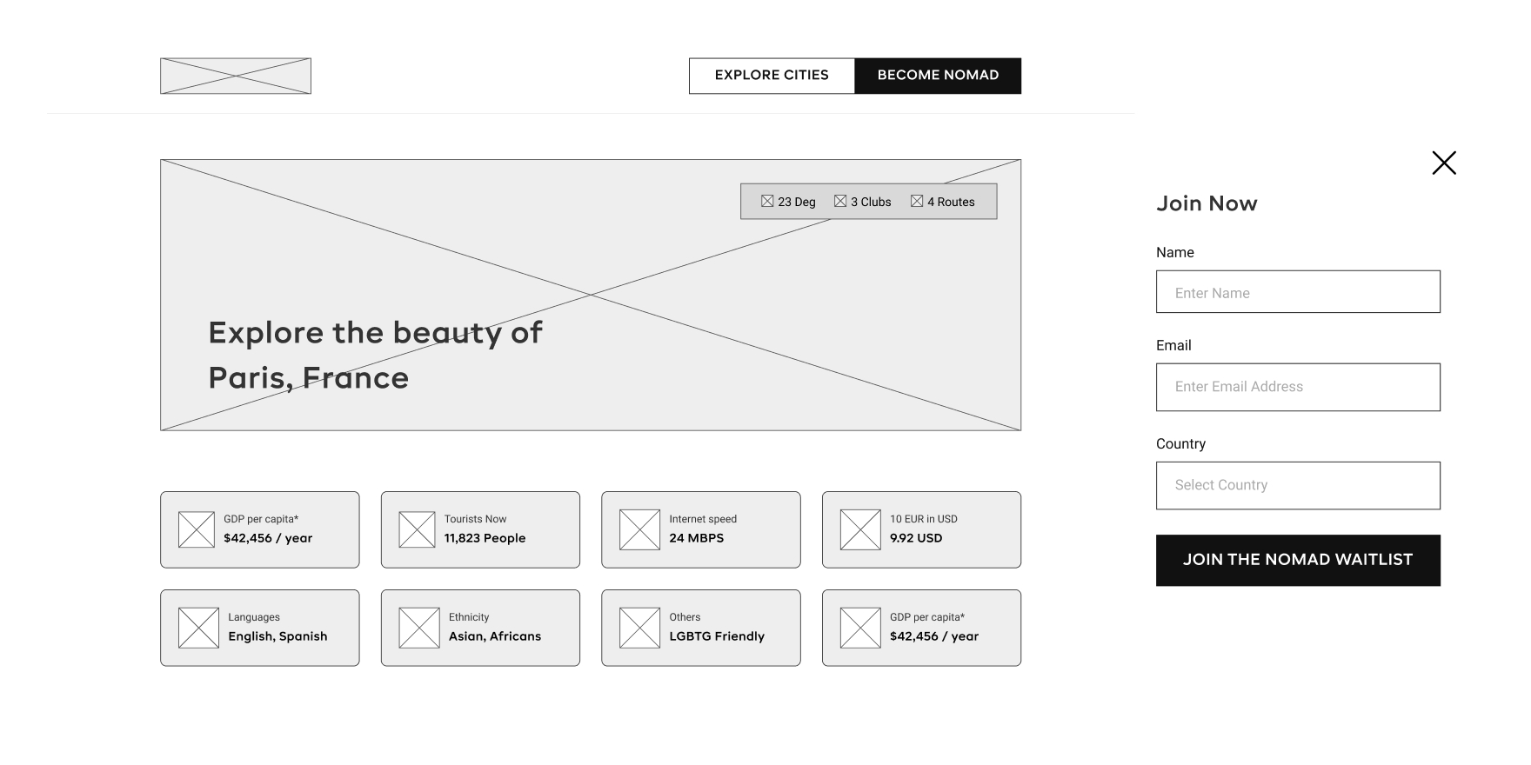Click the Internet speed card icon
The height and width of the screenshot is (765, 1531).
coord(639,529)
